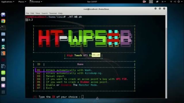Launch Armitage from the dock

[x=3, y=47]
